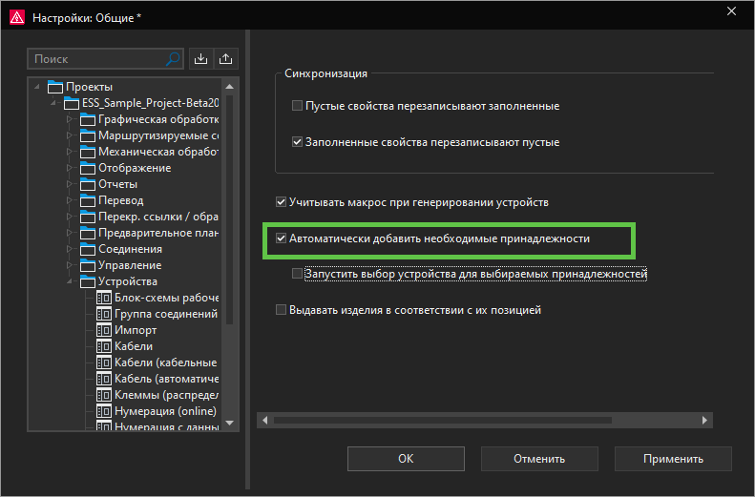Enable Пустые свойства перезаписывают заполненные checkbox
The image size is (755, 497).
(x=297, y=105)
